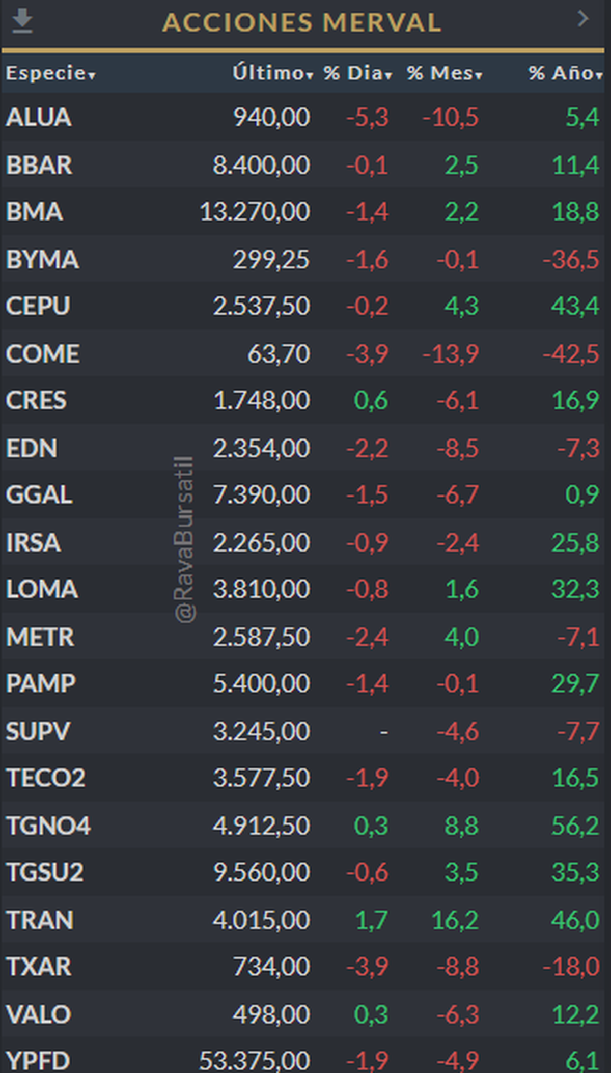
Task: Click the right chevron arrow beside title
Action: (583, 19)
